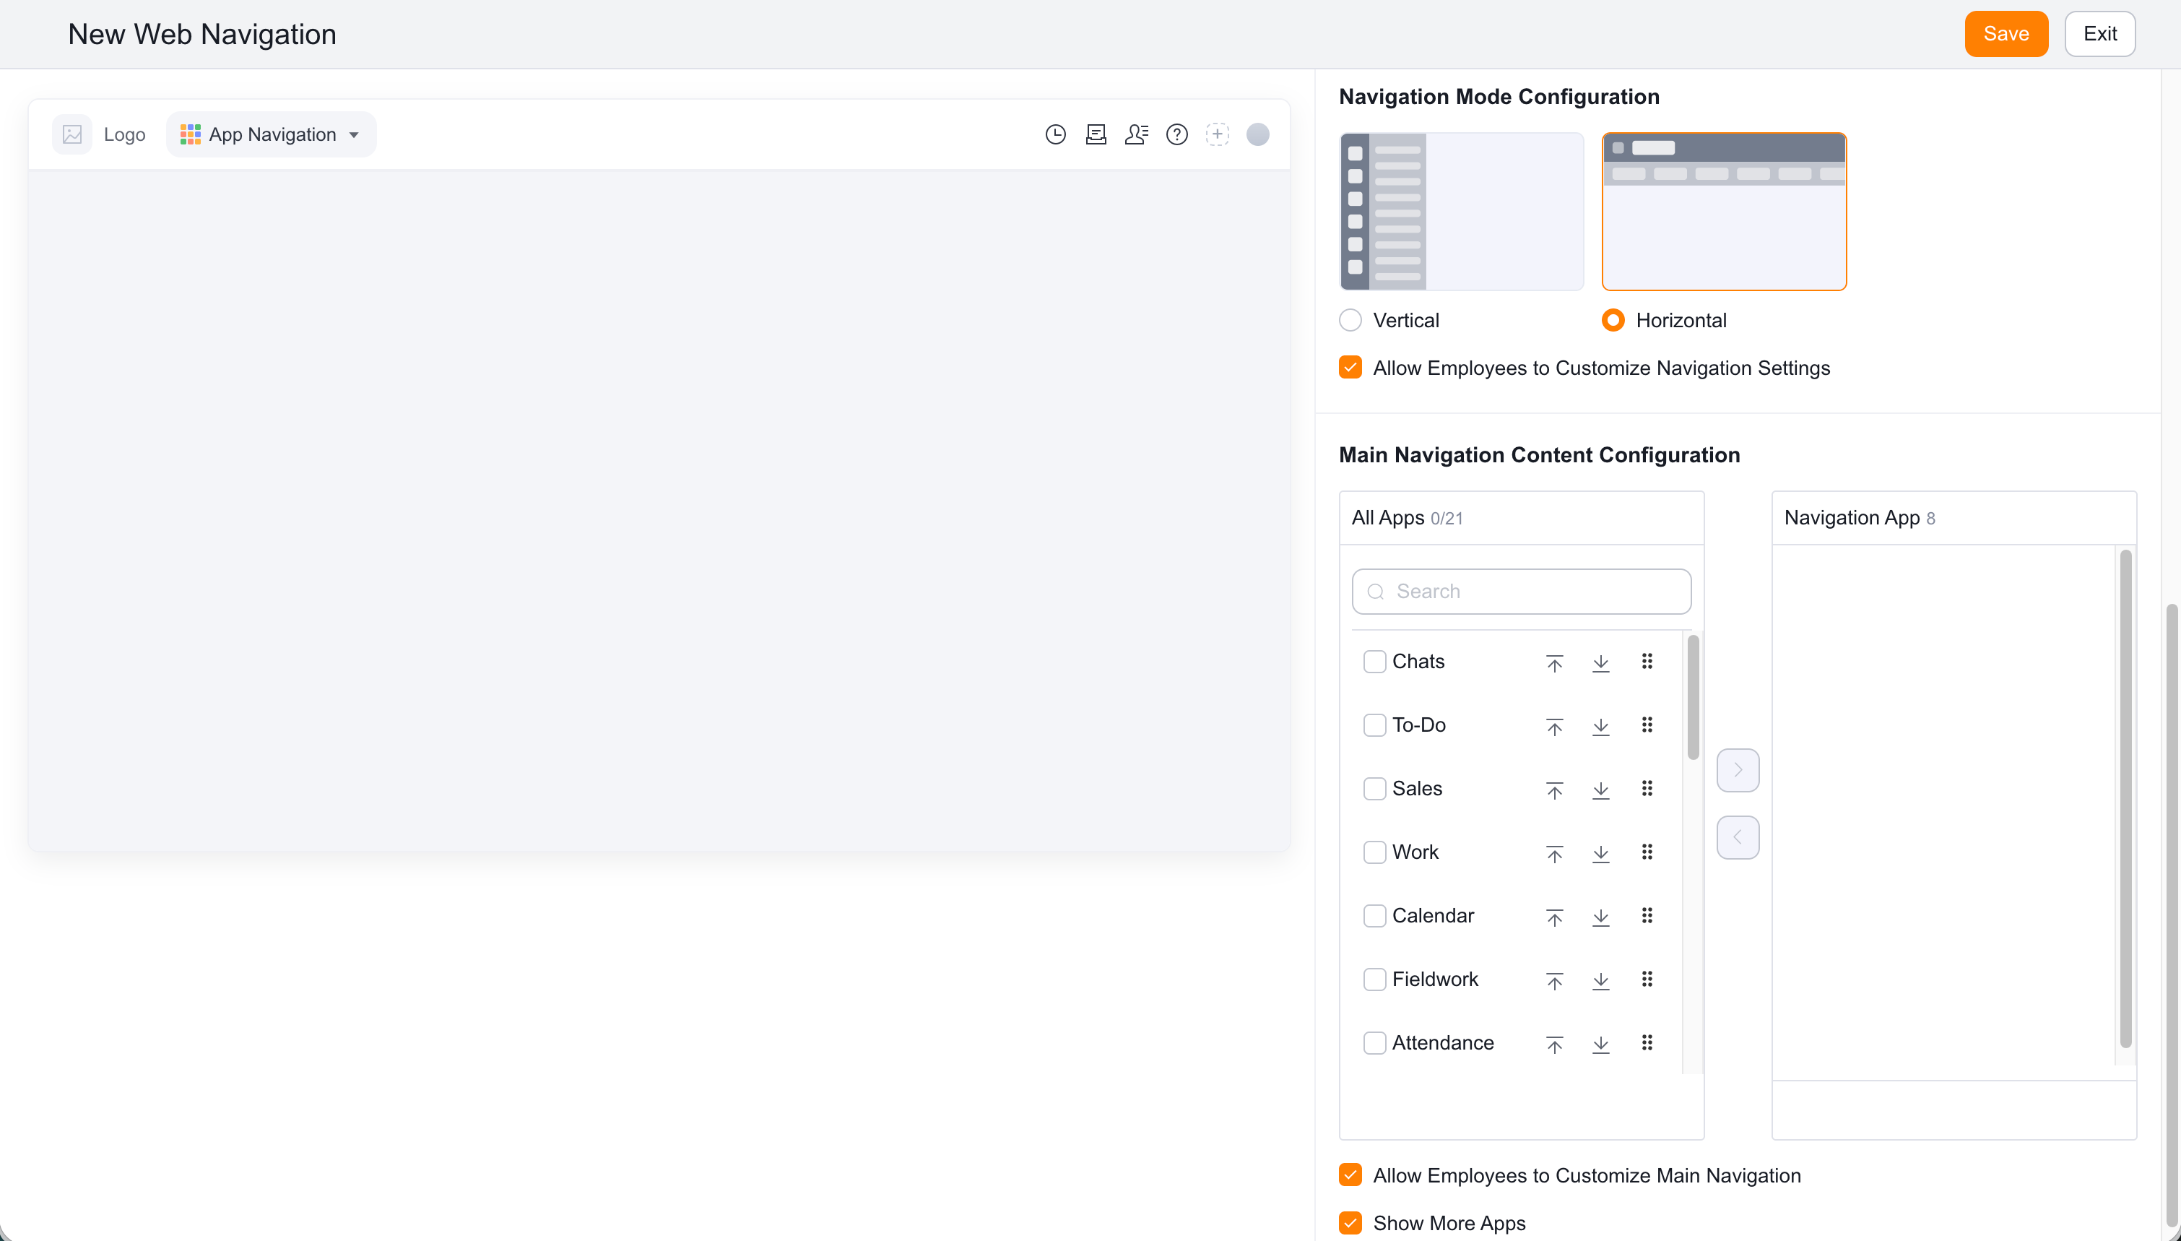Move Work to bottom
This screenshot has width=2181, height=1241.
(x=1601, y=853)
